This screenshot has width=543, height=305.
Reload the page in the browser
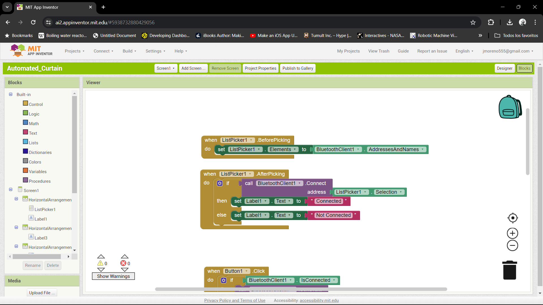pyautogui.click(x=33, y=22)
